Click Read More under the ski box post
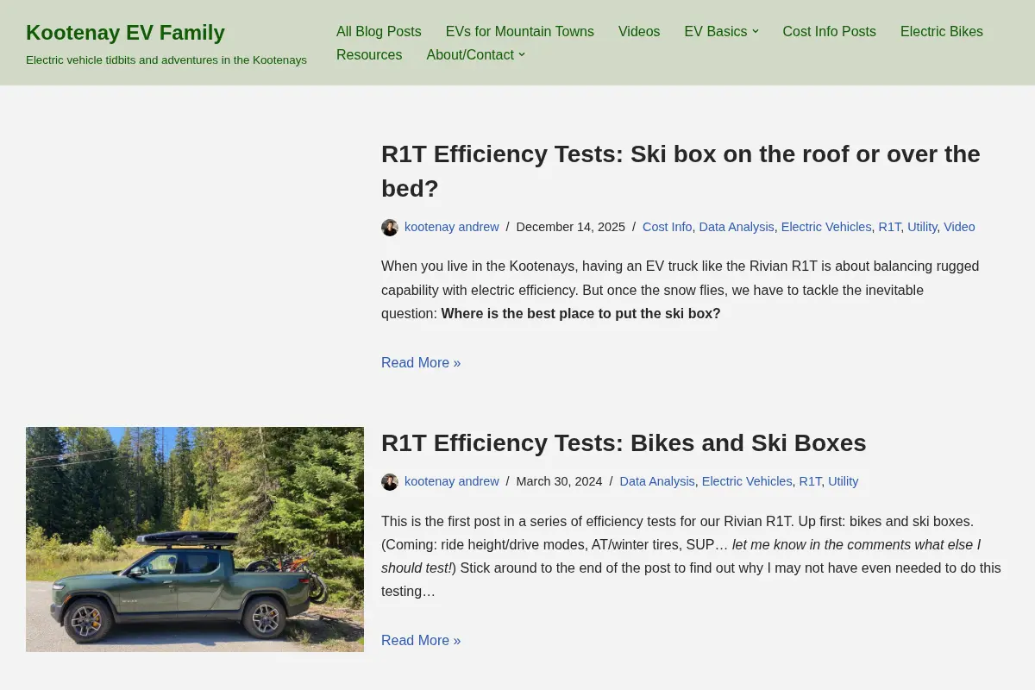Image resolution: width=1035 pixels, height=690 pixels. click(421, 363)
